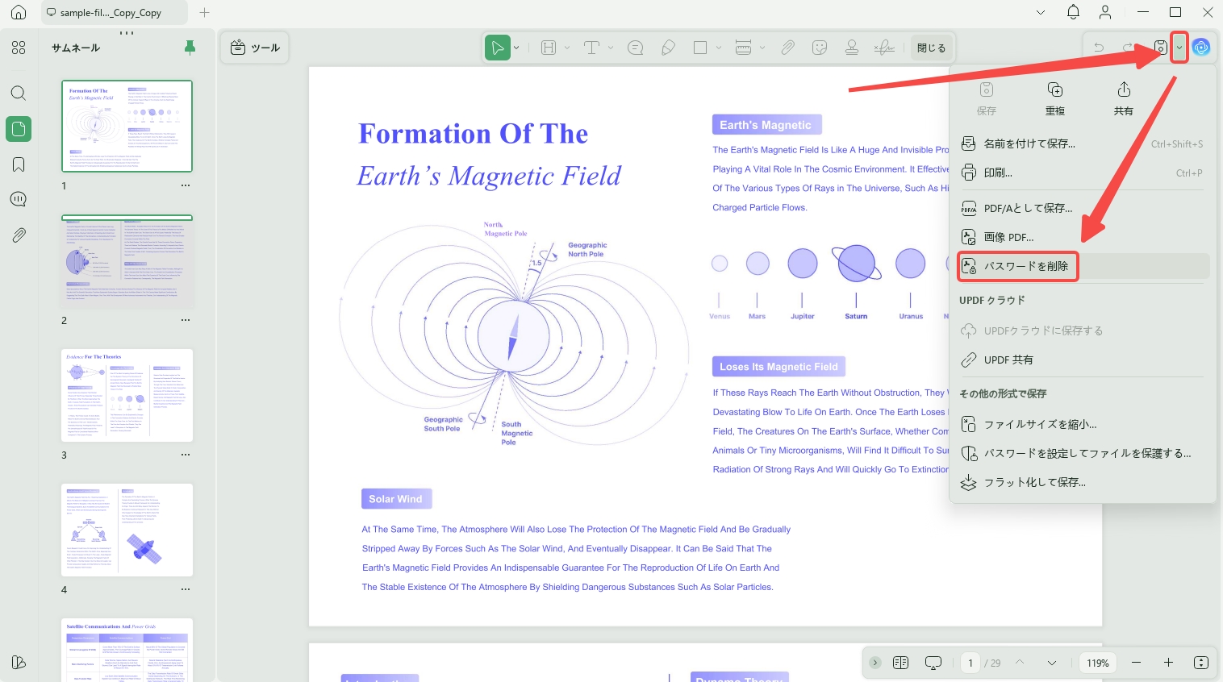
Task: Add a new tab with plus icon
Action: click(204, 12)
